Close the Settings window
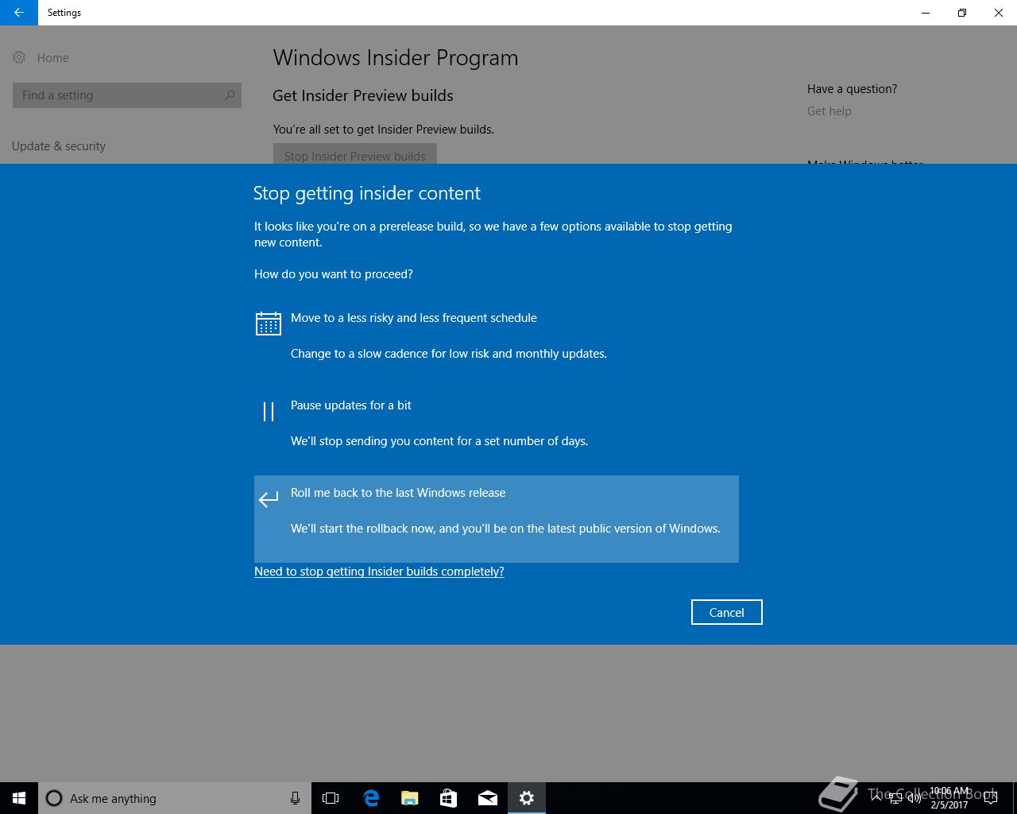1017x814 pixels. click(x=999, y=13)
